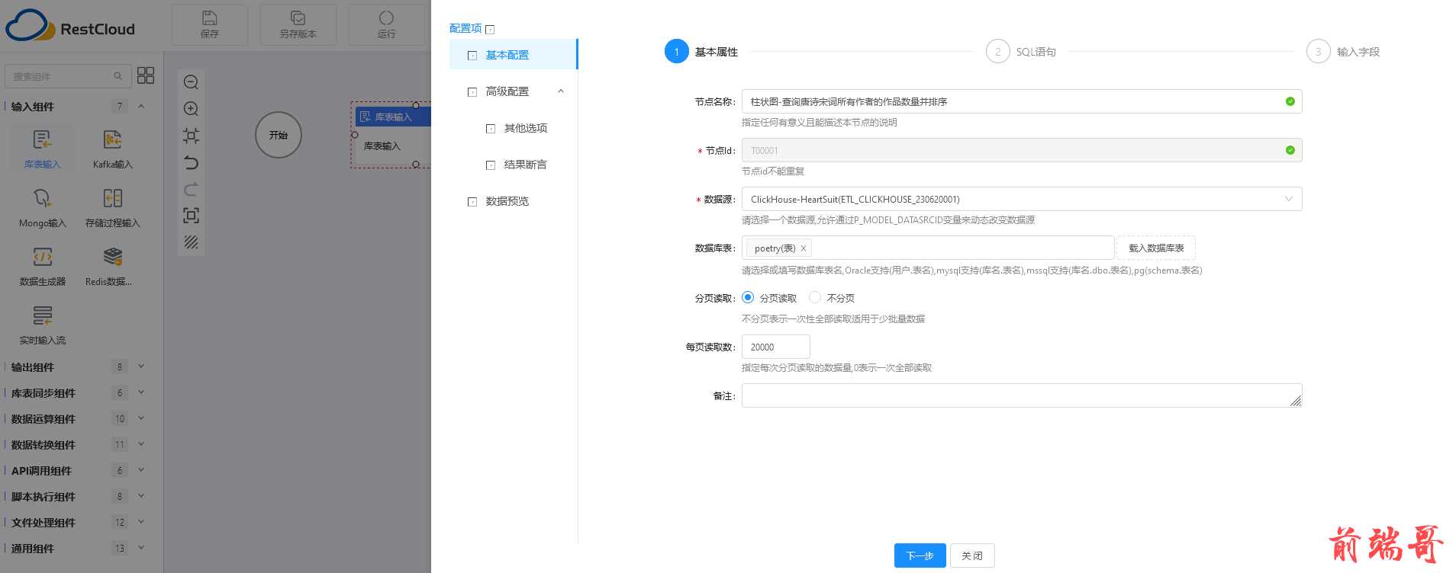Click the small icon next to 配置项
The image size is (1456, 573).
click(490, 30)
